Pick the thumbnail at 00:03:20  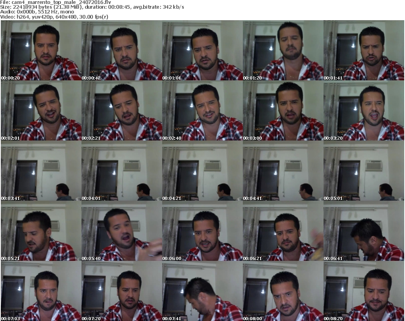tap(364, 110)
